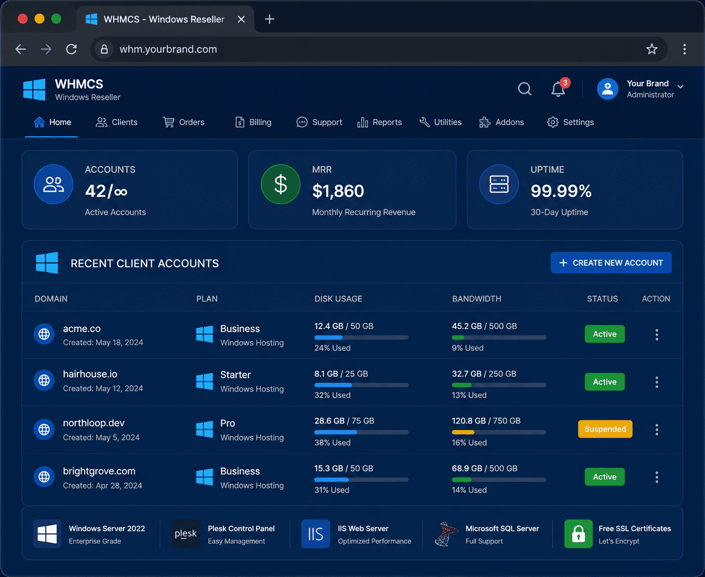
Task: Click the Plesk Control Panel logo
Action: [x=186, y=534]
